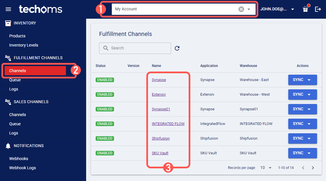Open the Products page

(x=17, y=36)
